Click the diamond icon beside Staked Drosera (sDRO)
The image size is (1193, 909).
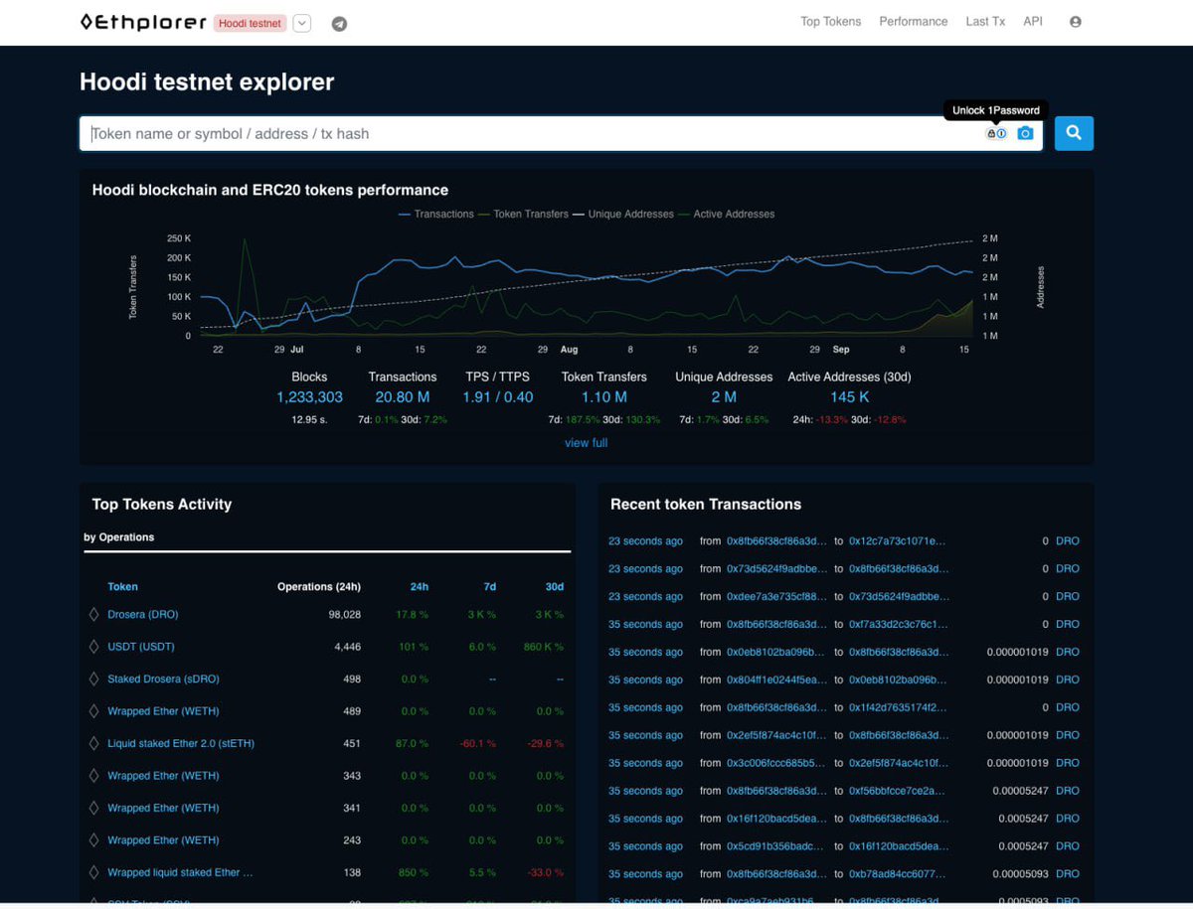tap(94, 680)
